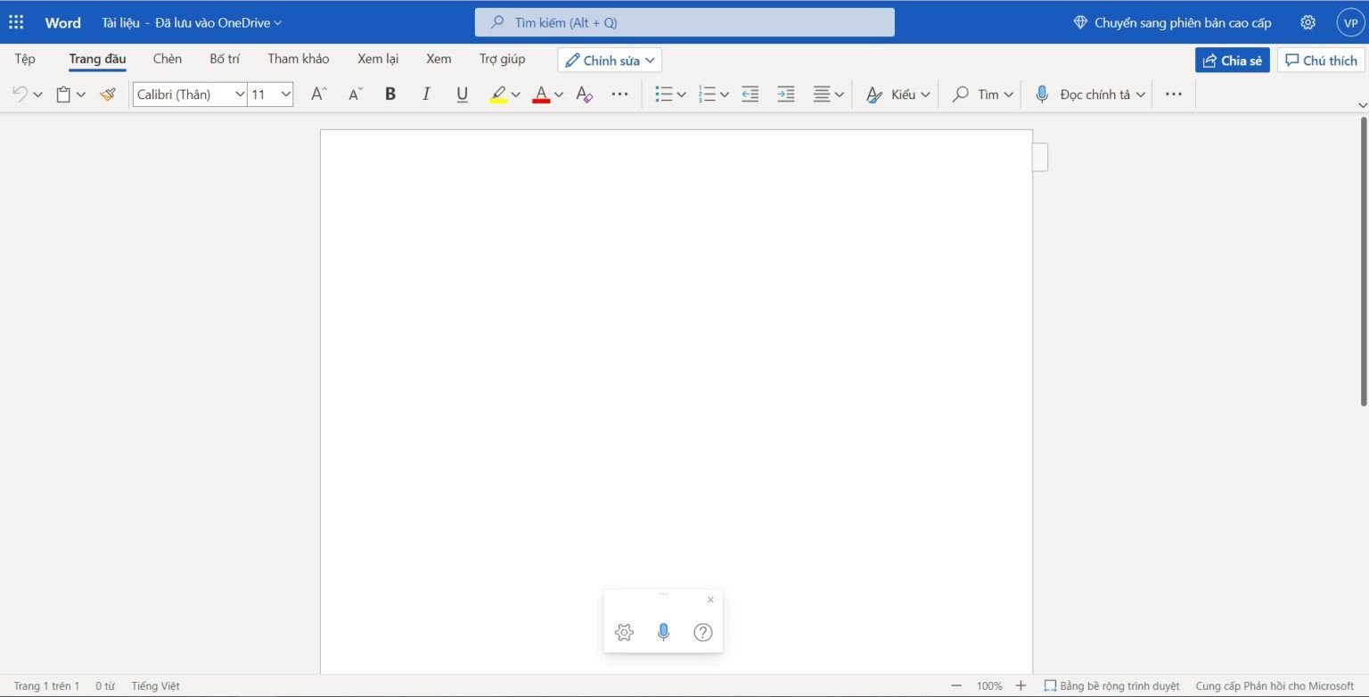Click the microphone in the dictation toolbar
1369x697 pixels.
point(663,632)
